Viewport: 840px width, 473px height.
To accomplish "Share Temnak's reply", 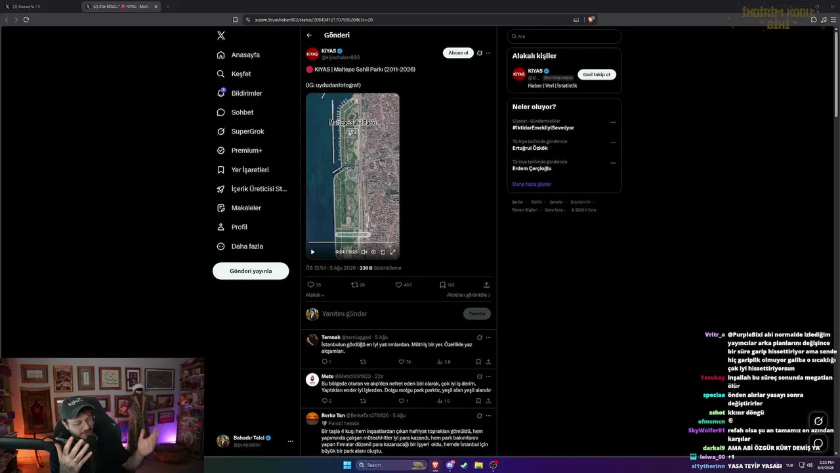I will 488,362.
